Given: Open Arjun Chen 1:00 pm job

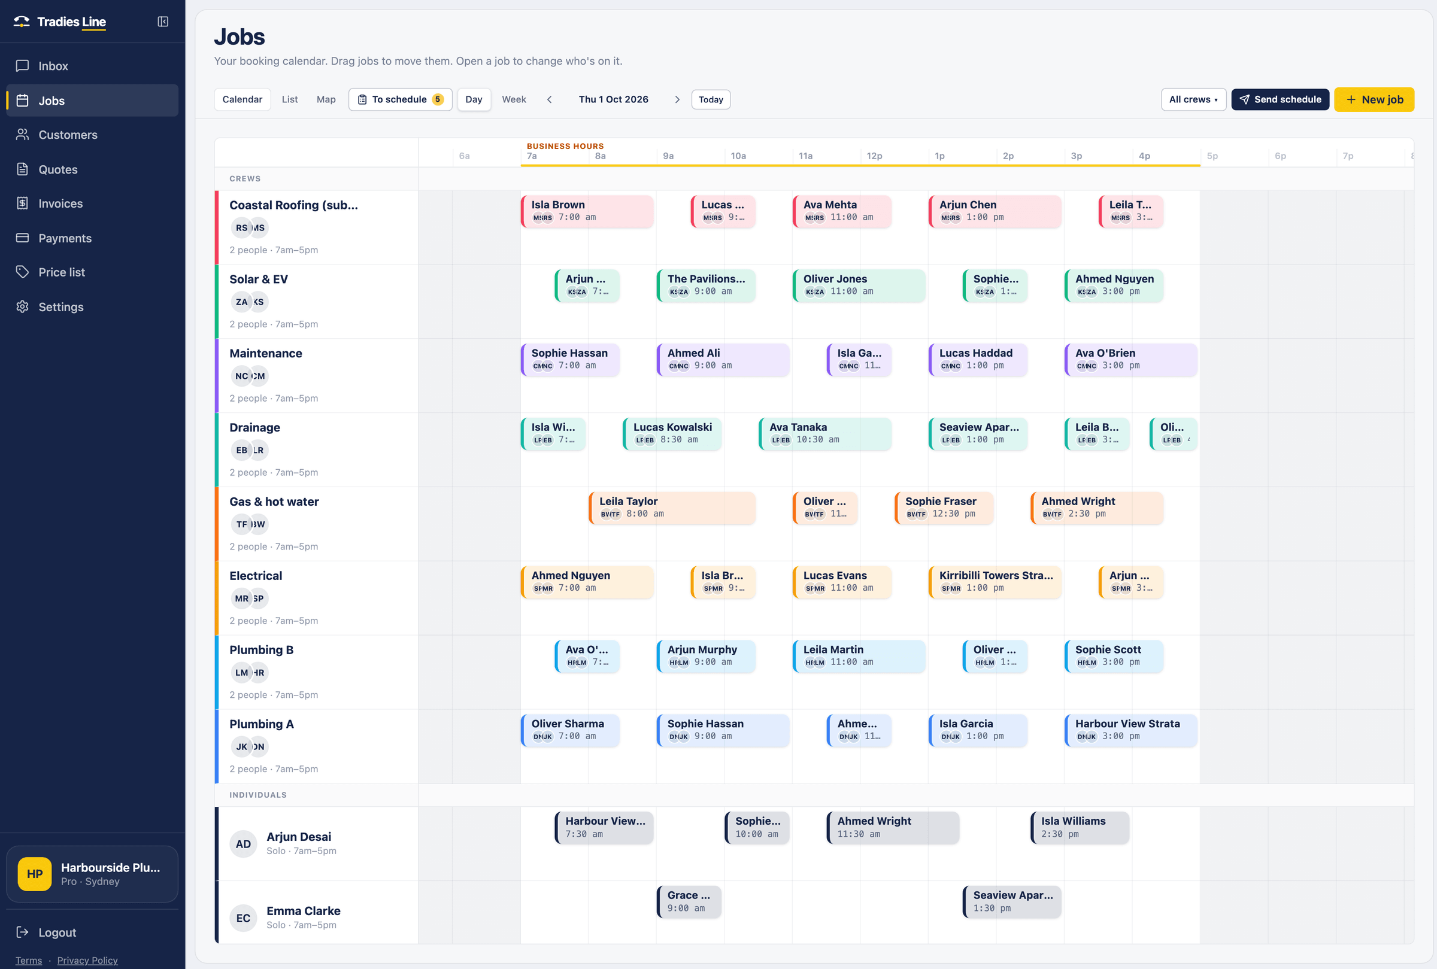Looking at the screenshot, I should click(995, 211).
